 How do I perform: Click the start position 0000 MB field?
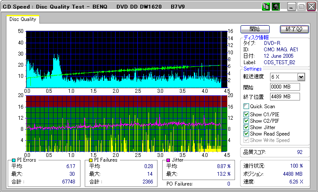pos(285,87)
